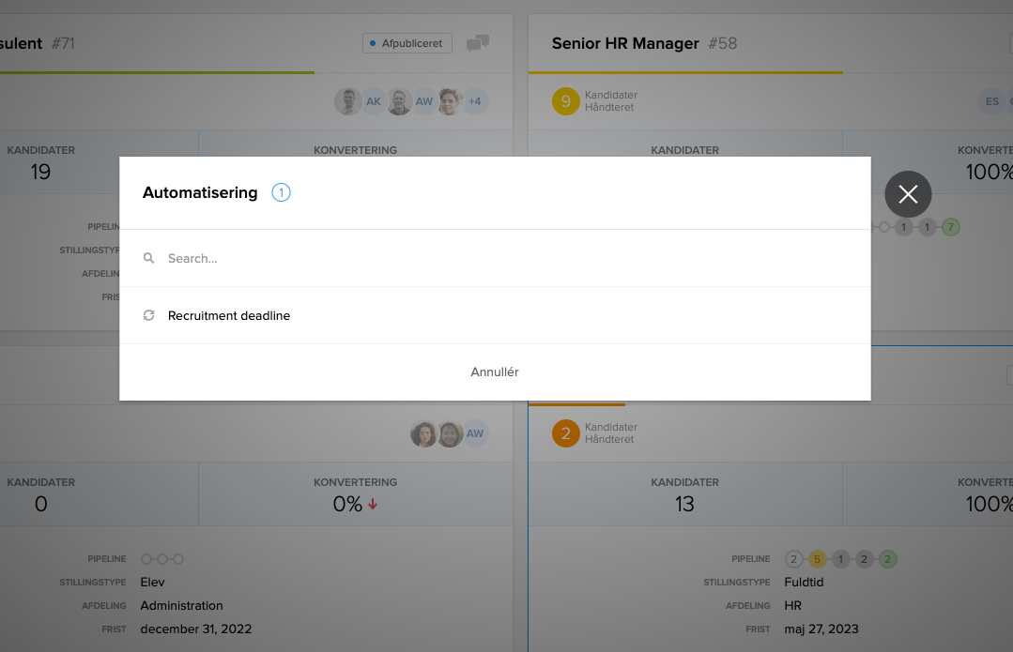
Task: Click the automation count badge
Action: coord(281,193)
